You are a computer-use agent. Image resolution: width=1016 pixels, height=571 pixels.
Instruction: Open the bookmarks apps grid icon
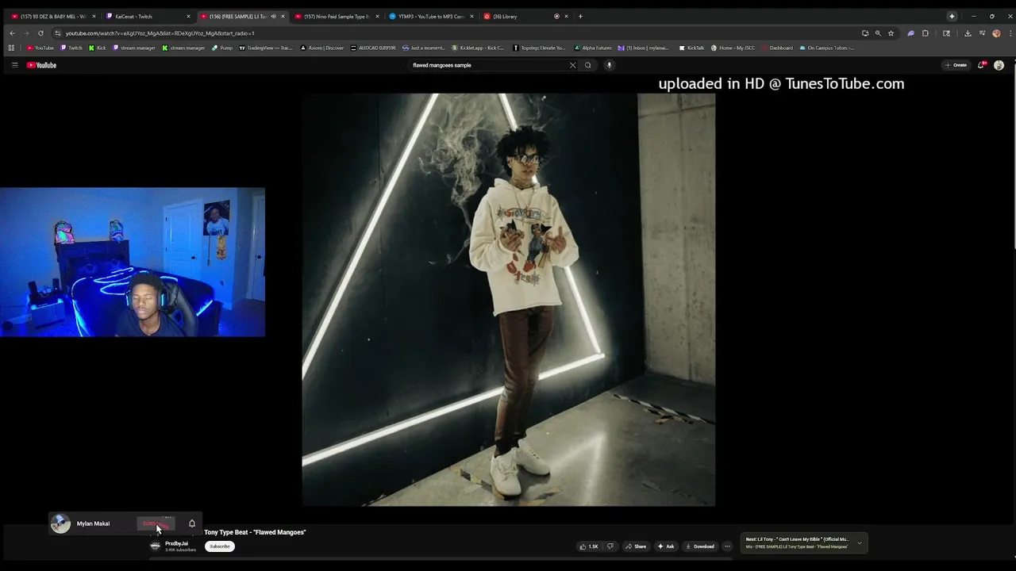click(x=11, y=48)
